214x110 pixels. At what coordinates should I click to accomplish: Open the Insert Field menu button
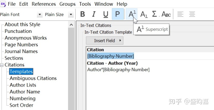click(105, 40)
